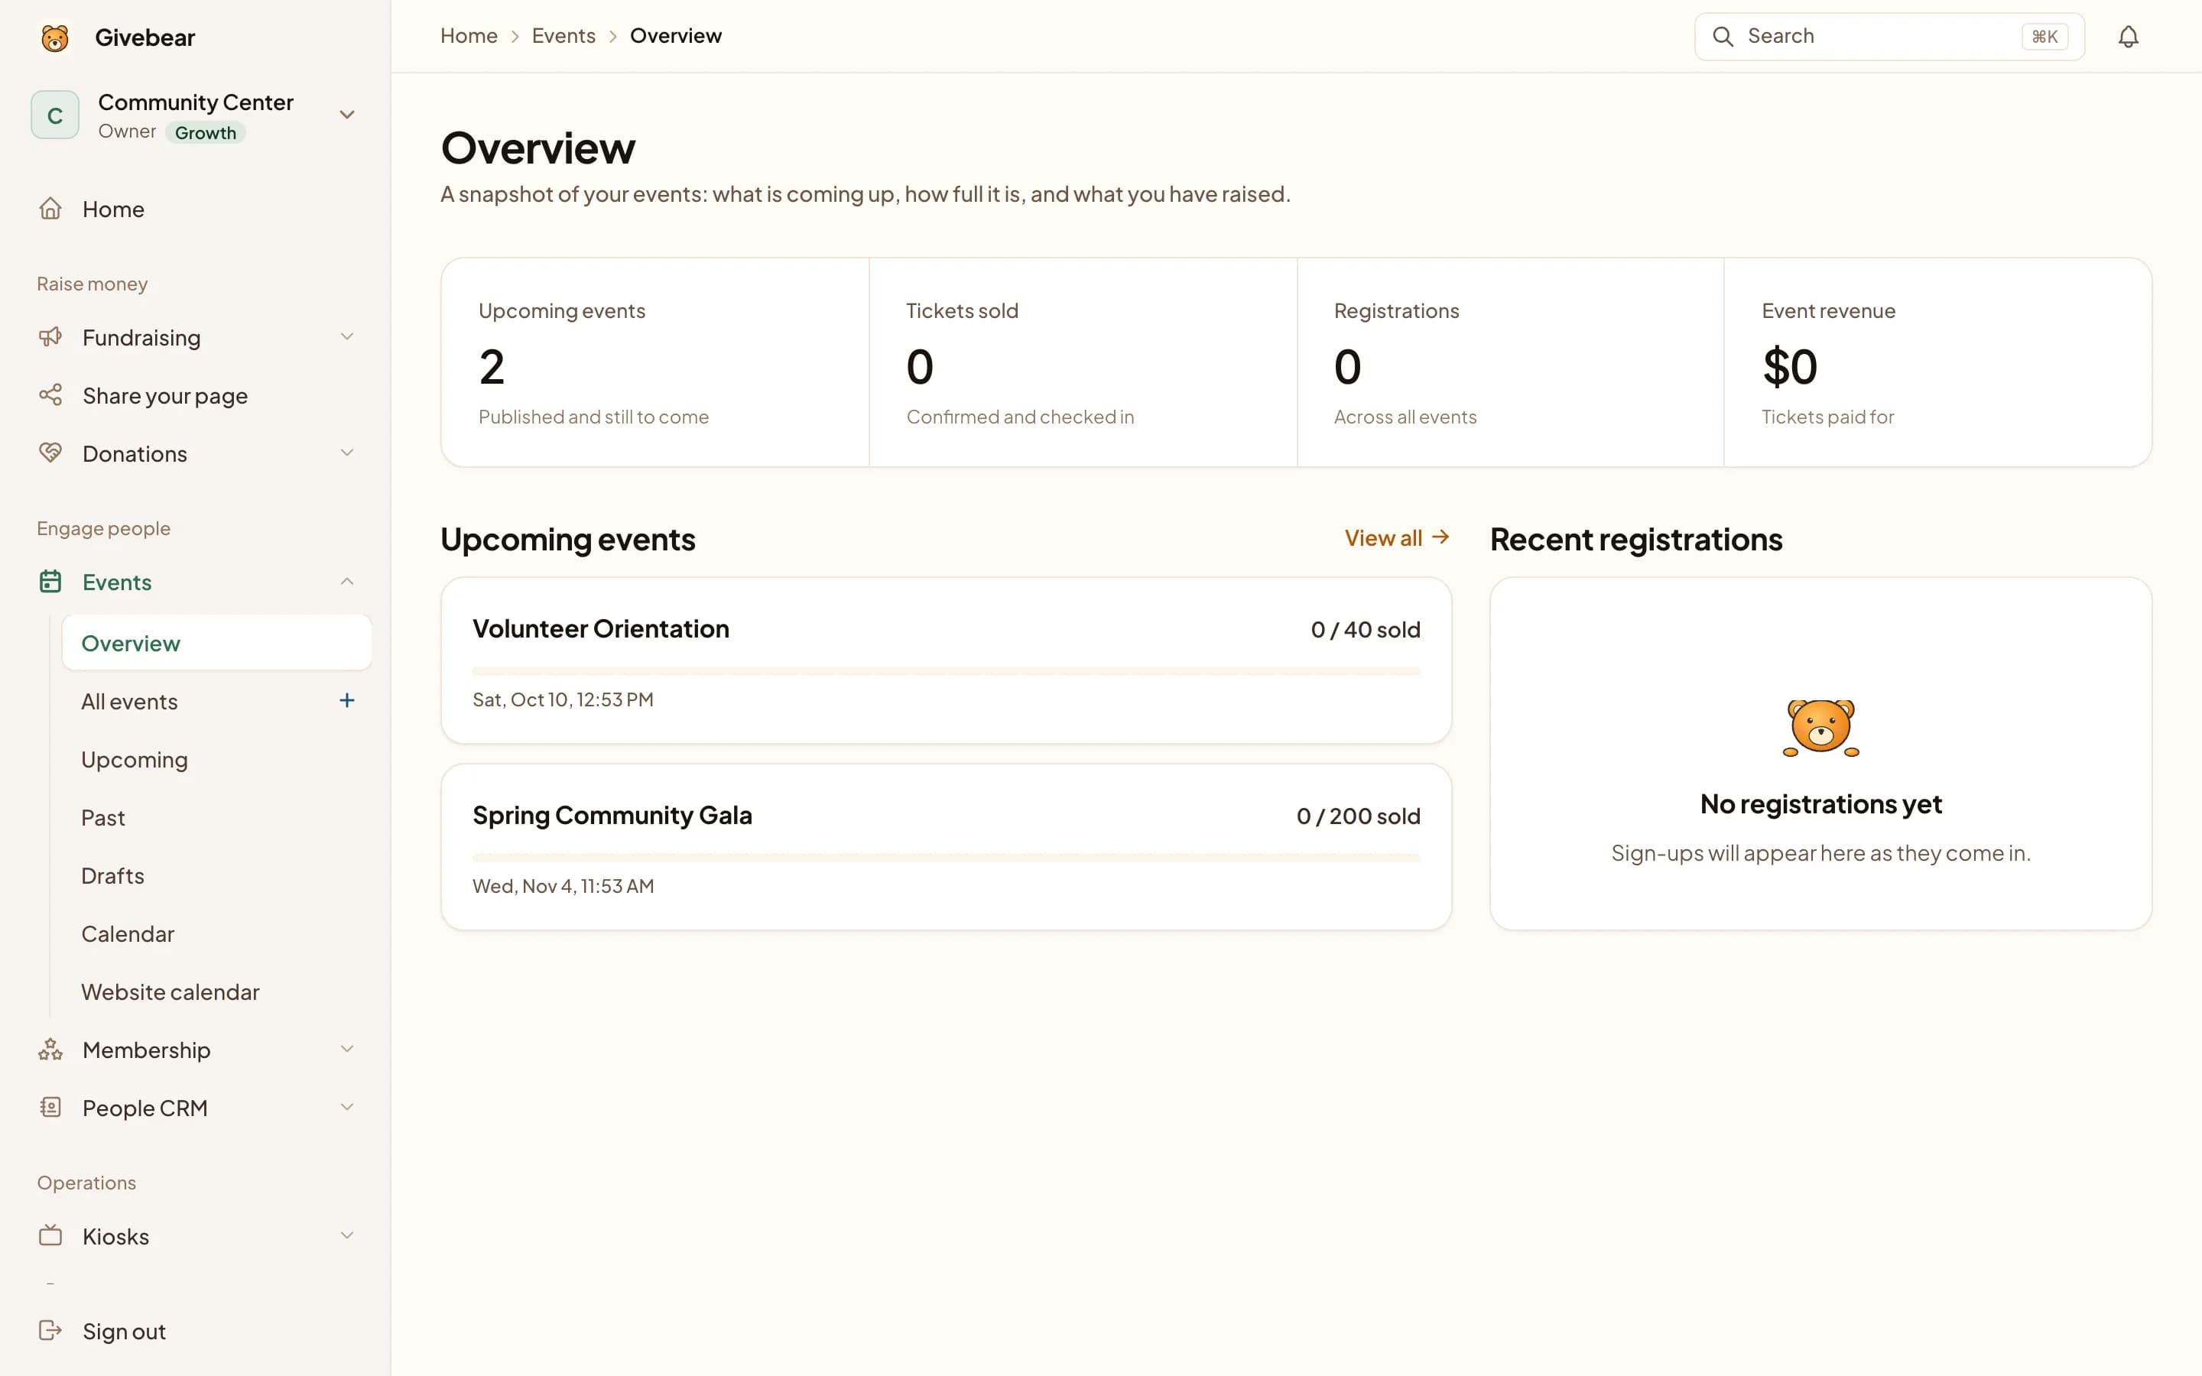Viewport: 2202px width, 1376px height.
Task: Open the Volunteer Orientation event card
Action: point(945,660)
